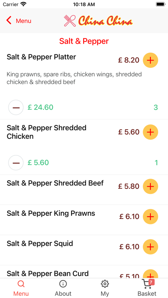Add Salt & Pepper Shredded Chicken with the plus icon

coord(150,132)
